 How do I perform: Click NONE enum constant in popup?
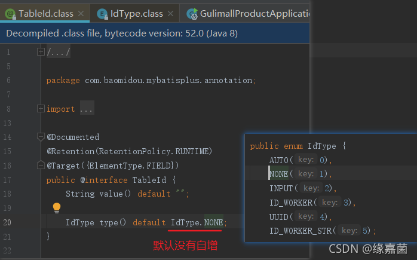(x=279, y=174)
